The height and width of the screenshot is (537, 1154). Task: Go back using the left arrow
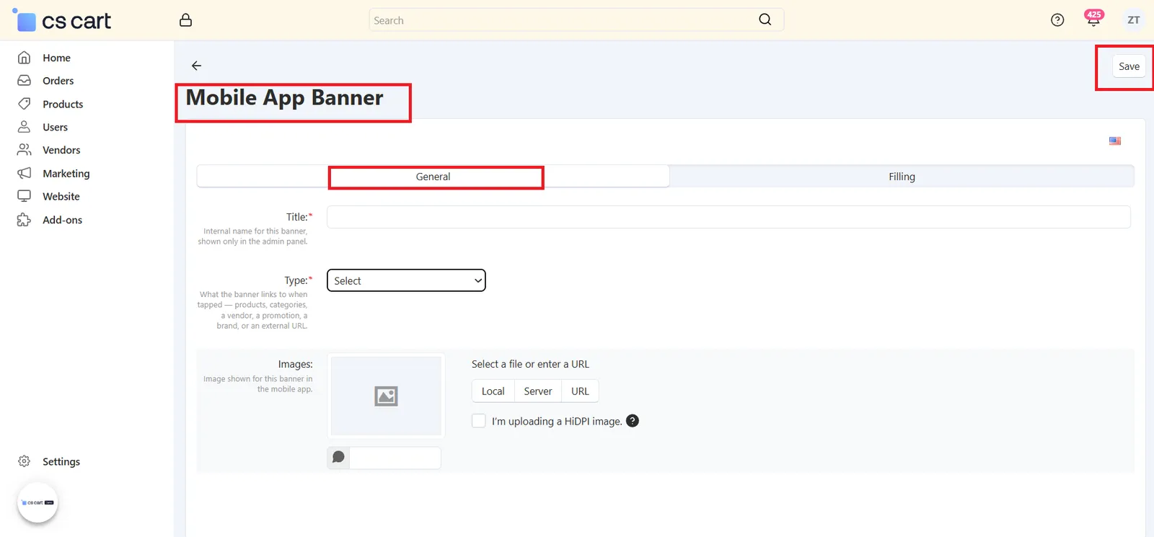point(196,66)
